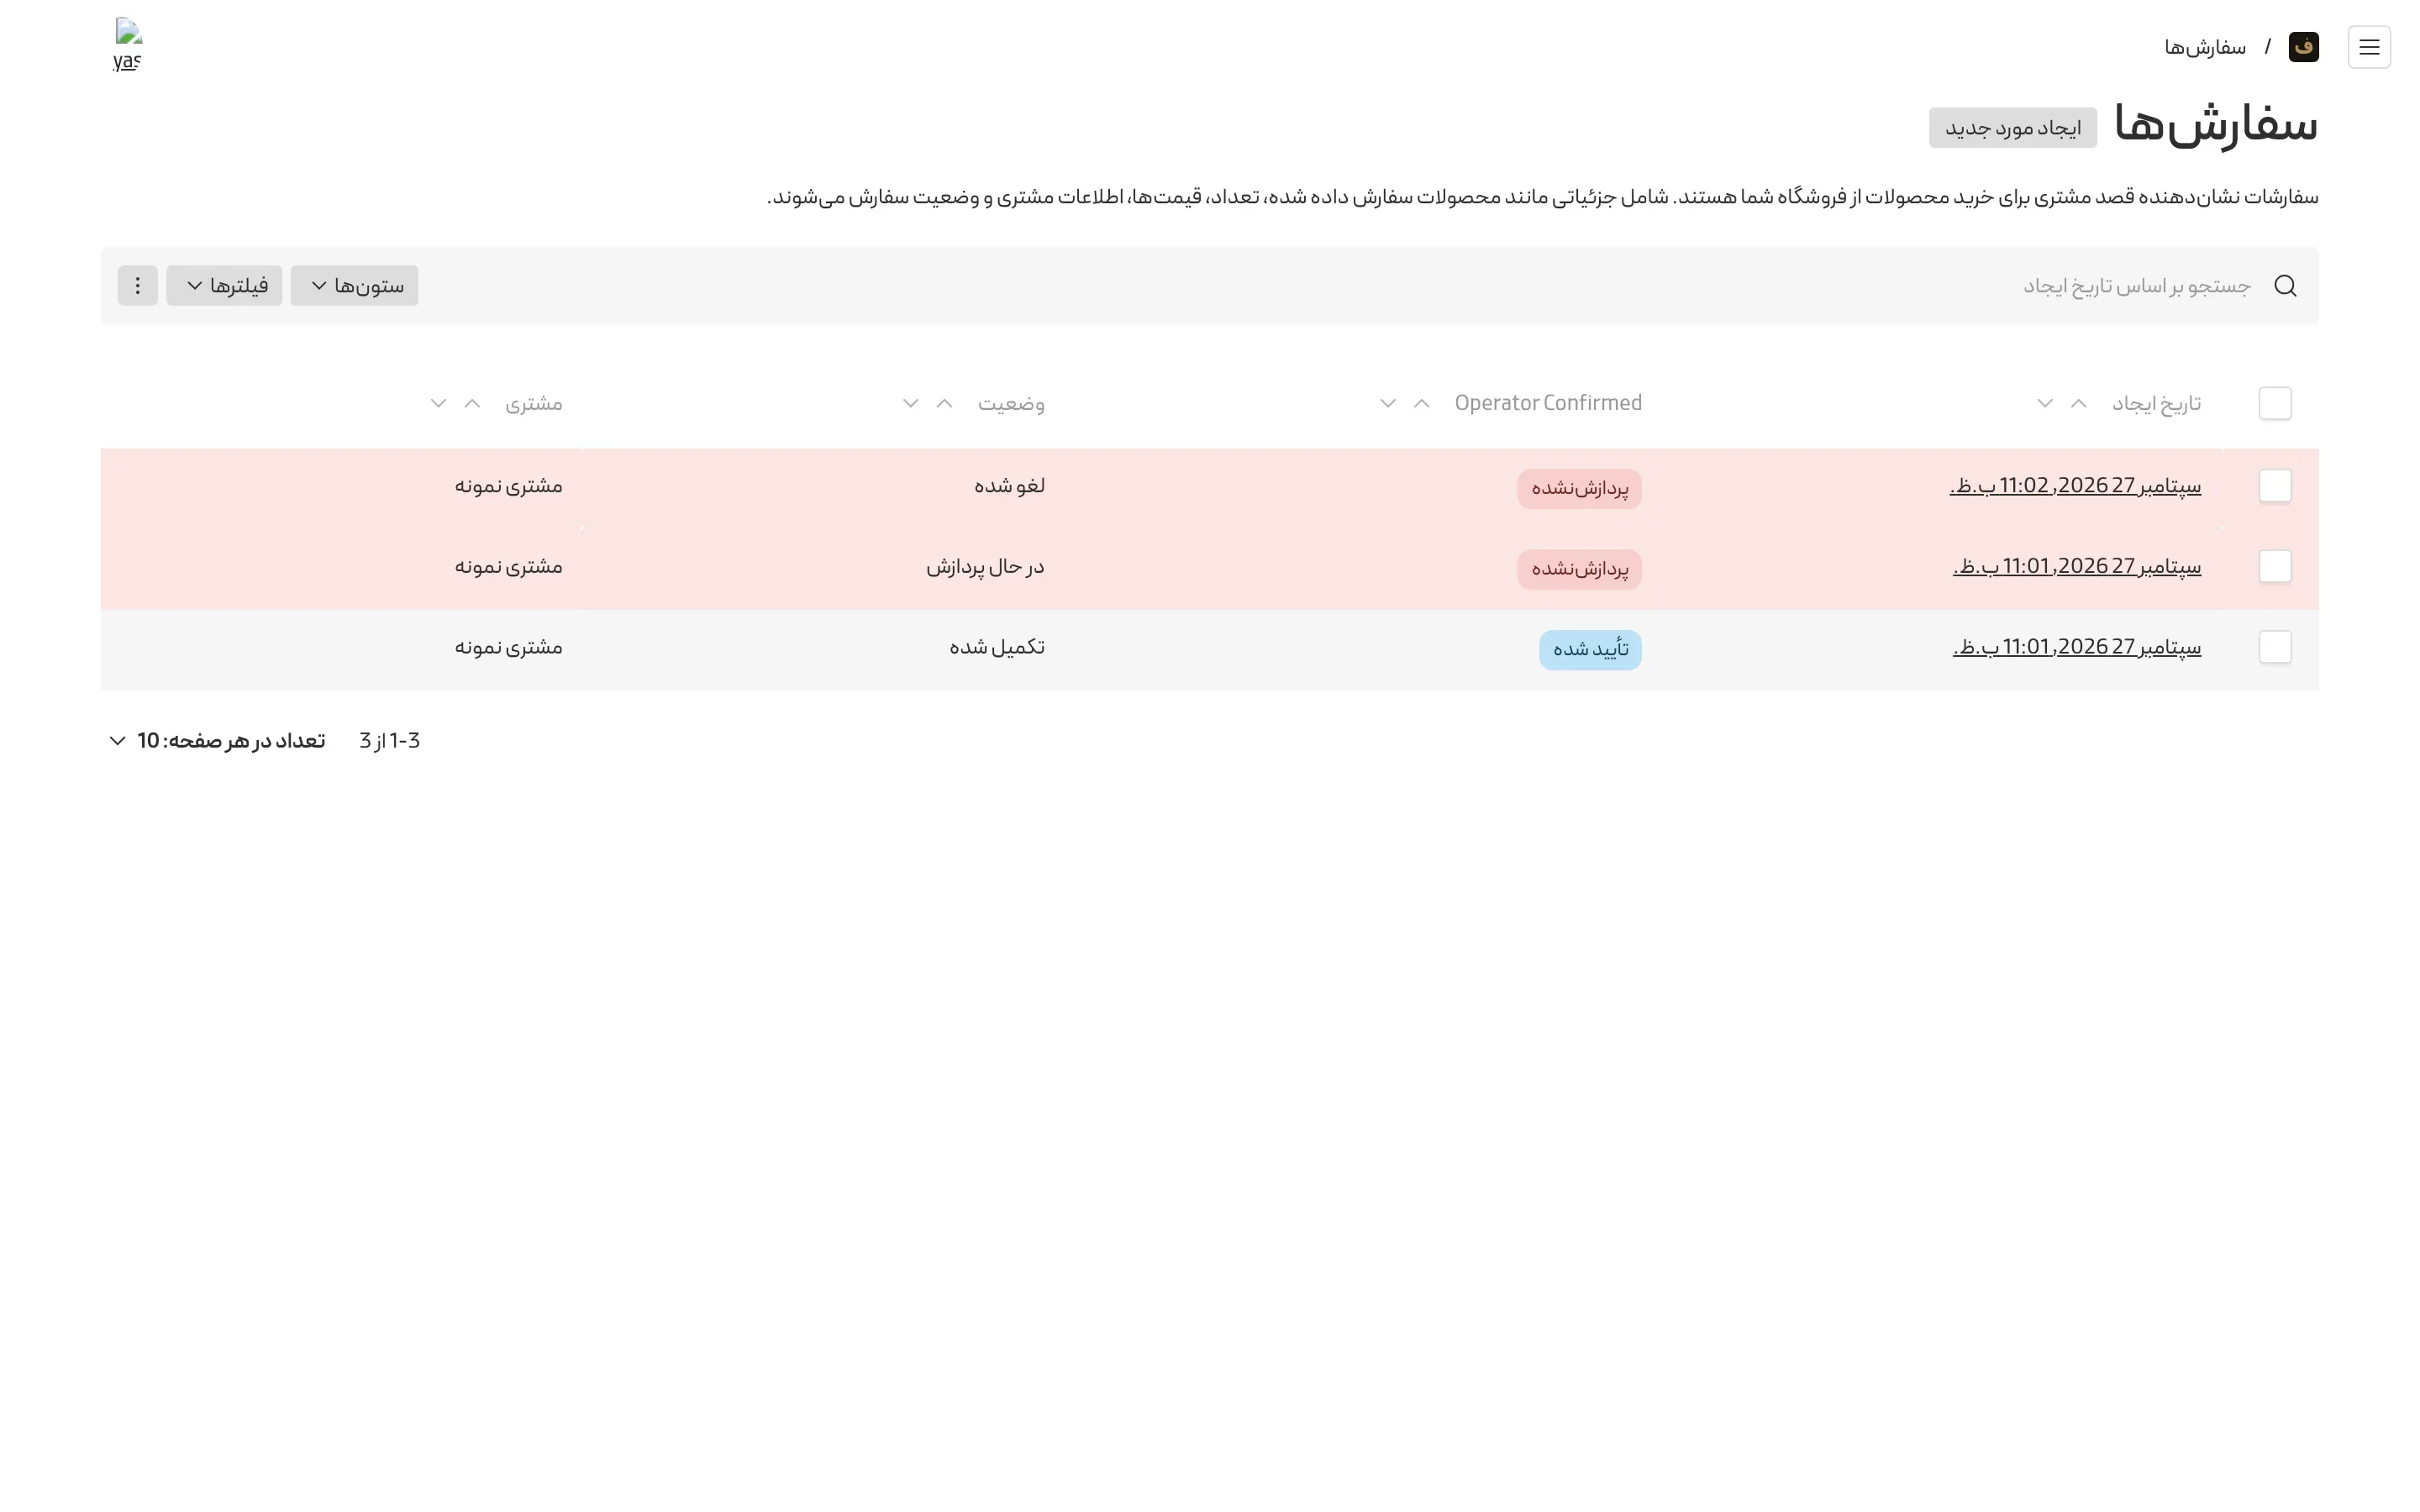Screen dimensions: 2420x1512
Task: Open the تعداد در هر صفحه: 10 selector
Action: 216,741
